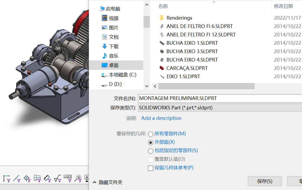
Task: Click file list horizontal scrollbar thumb
Action: click(206, 86)
